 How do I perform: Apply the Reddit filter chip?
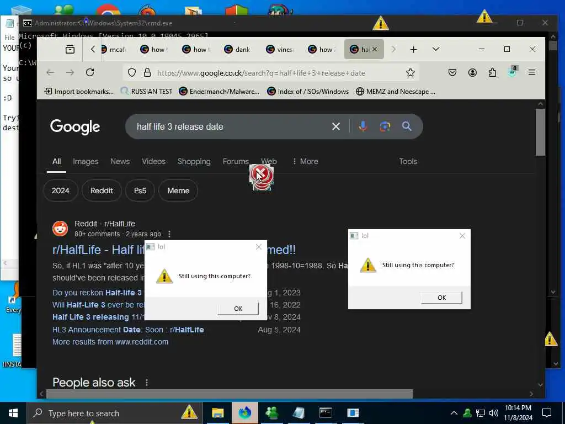tap(102, 190)
